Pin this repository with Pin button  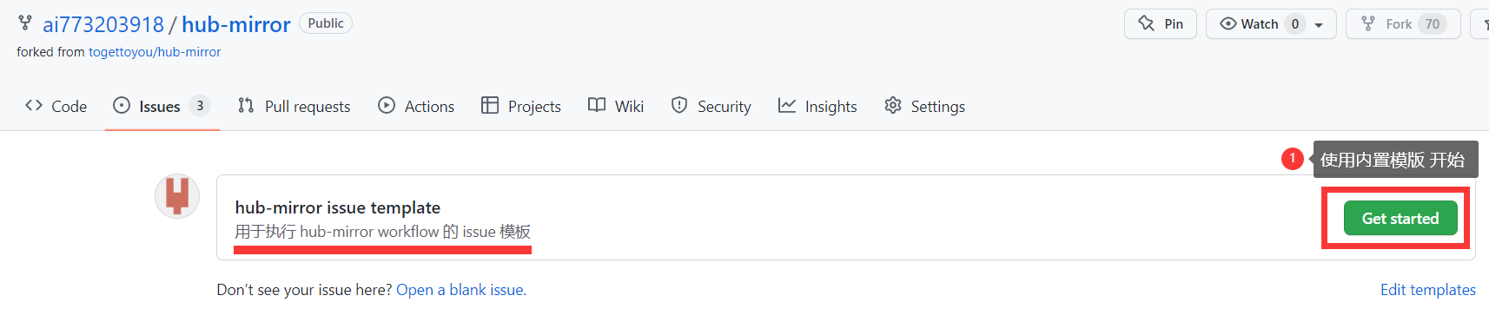[x=1161, y=23]
